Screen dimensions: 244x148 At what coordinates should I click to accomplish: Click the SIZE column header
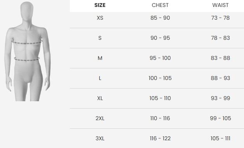[100, 5]
